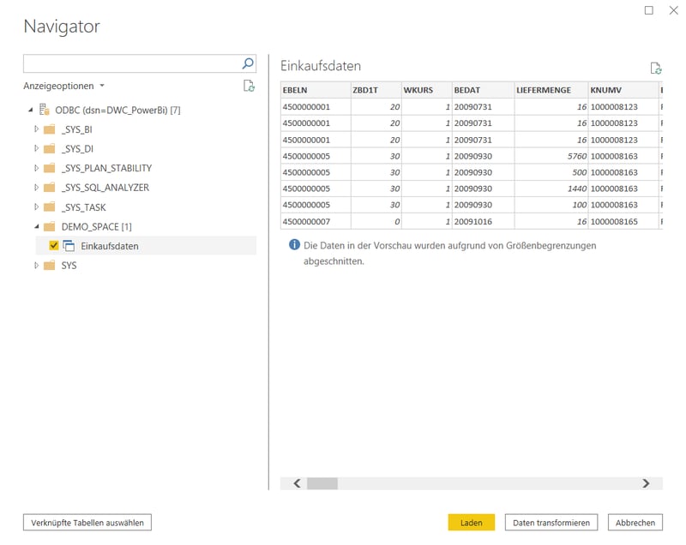Collapse the ODBC (dsn=DWC_PowerBi) node
This screenshot has height=545, width=686.
(30, 110)
